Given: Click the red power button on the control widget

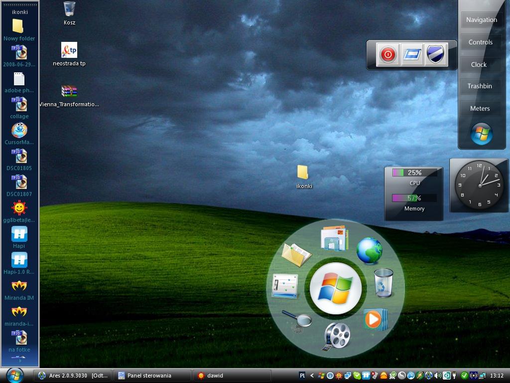Looking at the screenshot, I should coord(387,54).
